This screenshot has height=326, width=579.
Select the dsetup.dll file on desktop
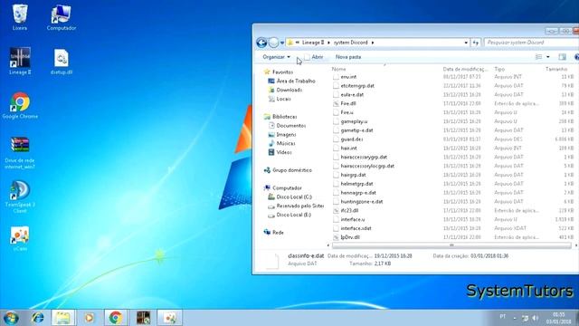click(x=62, y=62)
